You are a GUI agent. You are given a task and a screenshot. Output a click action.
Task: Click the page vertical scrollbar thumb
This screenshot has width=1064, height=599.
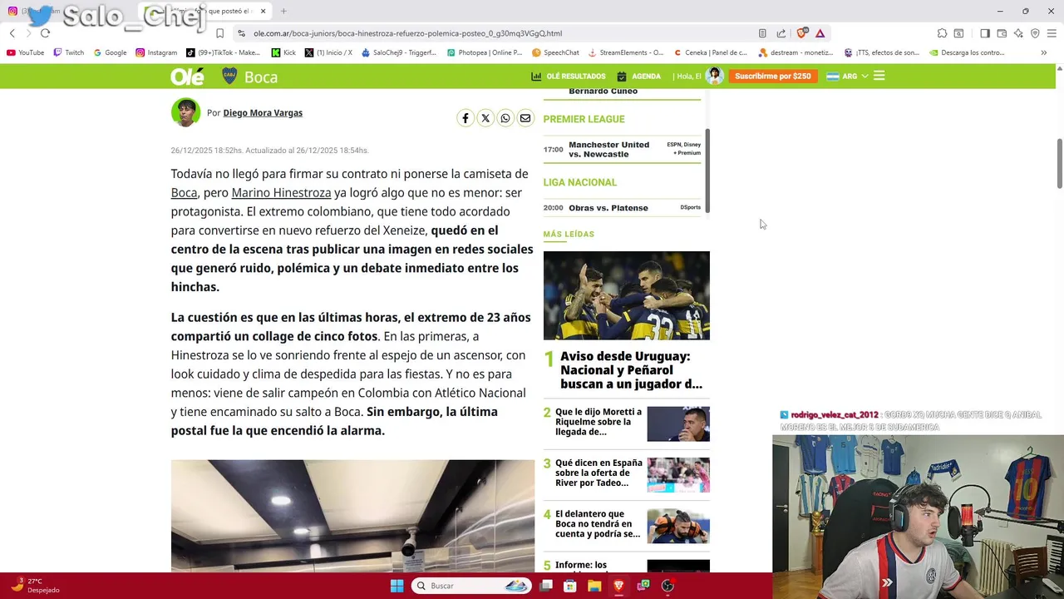1060,163
